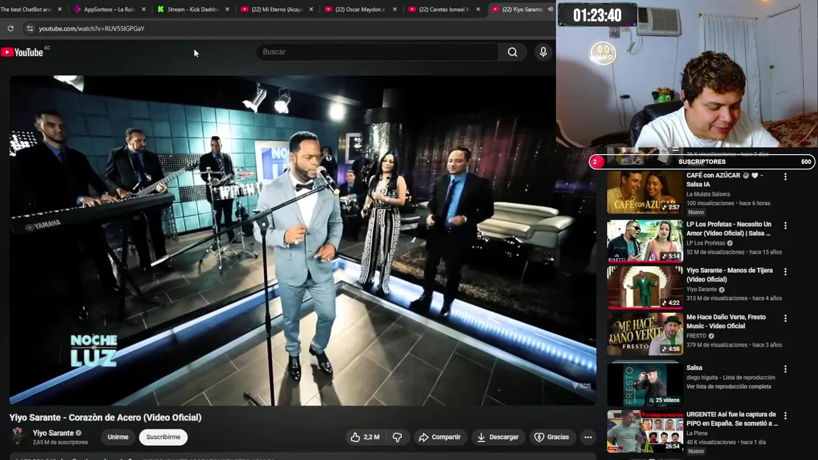Close the Stream - Kick Dashboard tab
Viewport: 818px width, 460px height.
pyautogui.click(x=227, y=10)
